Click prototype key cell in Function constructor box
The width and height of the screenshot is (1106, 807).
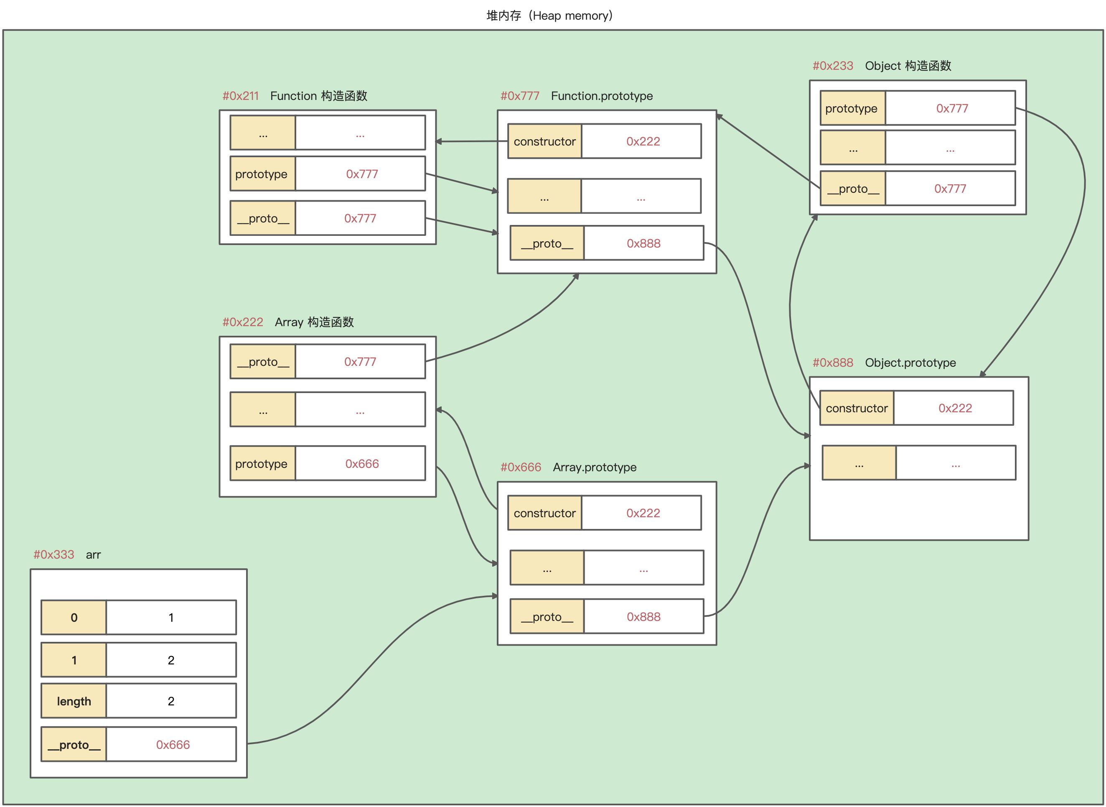tap(262, 174)
